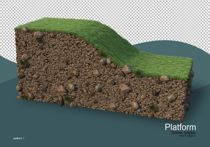Select the grass-topped soil platform render
This screenshot has height=147, width=210.
[104, 69]
